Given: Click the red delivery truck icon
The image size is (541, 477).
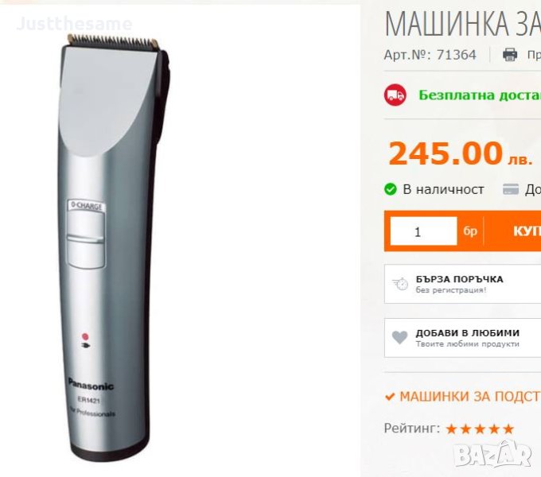Looking at the screenshot, I should pos(395,95).
